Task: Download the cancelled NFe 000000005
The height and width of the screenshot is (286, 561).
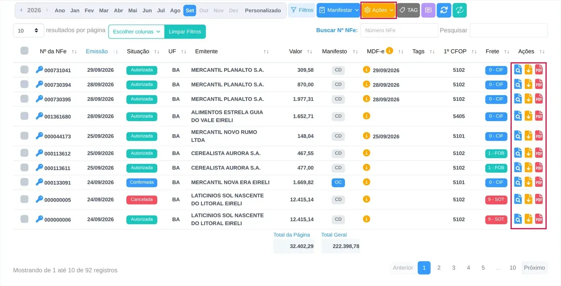Action: click(528, 199)
